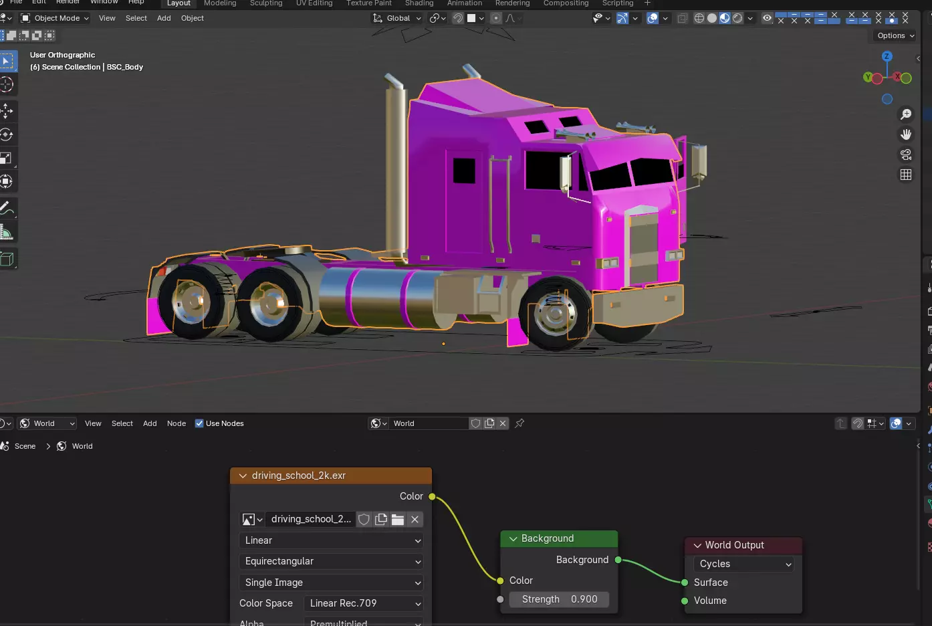
Task: Collapse the driving_school_2k.exr node
Action: tap(243, 476)
